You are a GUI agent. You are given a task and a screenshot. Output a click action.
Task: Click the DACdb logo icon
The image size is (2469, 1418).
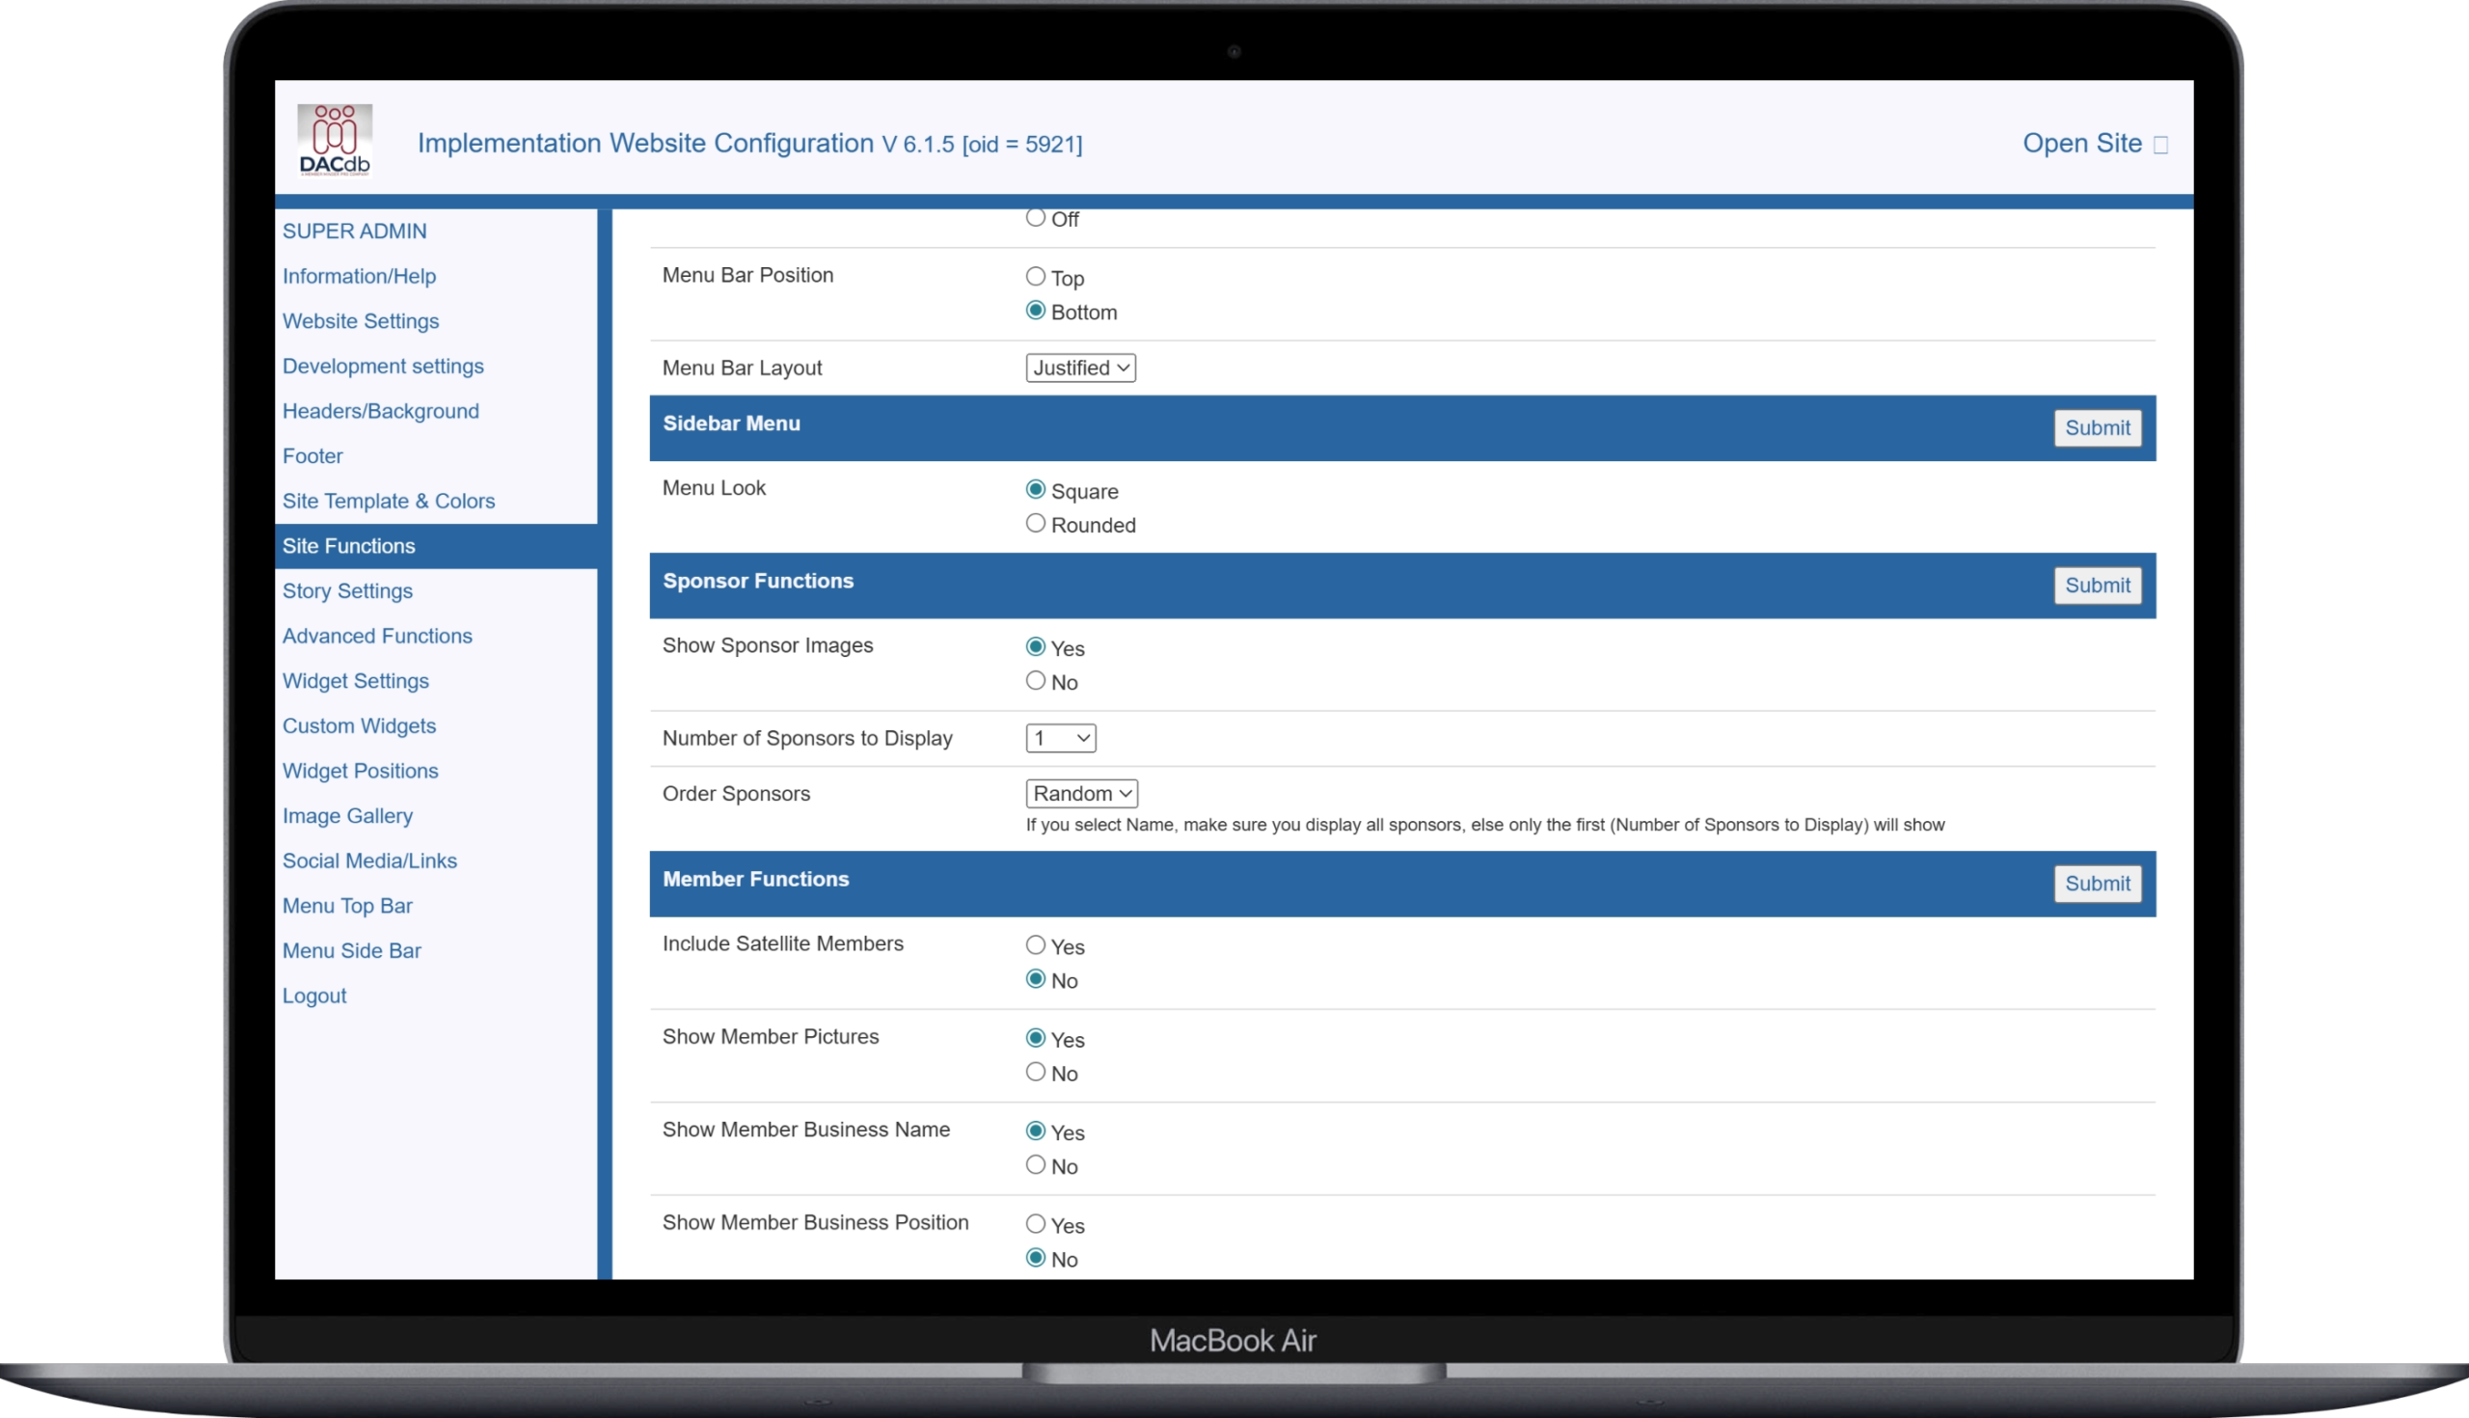pos(334,140)
